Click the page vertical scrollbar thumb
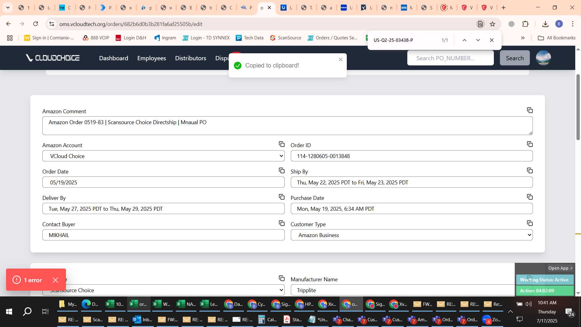Screen dimensions: 581x327 [x=578, y=107]
